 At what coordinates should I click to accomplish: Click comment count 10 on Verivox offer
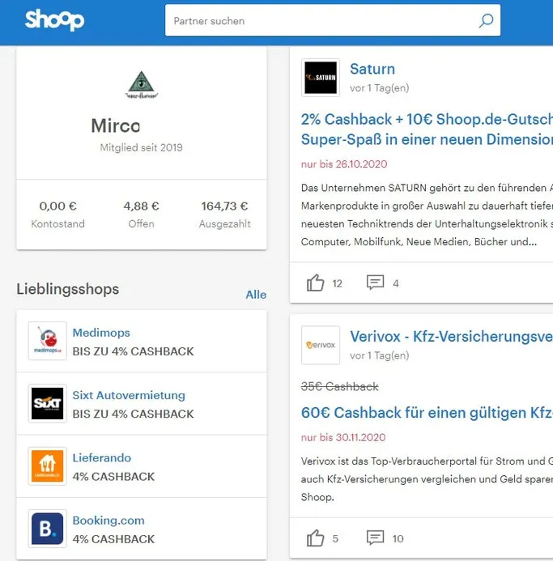(x=398, y=538)
